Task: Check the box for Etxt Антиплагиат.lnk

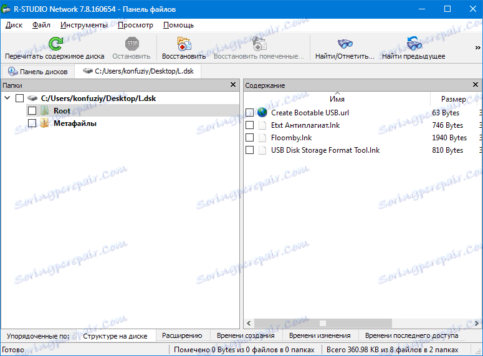Action: pos(249,125)
